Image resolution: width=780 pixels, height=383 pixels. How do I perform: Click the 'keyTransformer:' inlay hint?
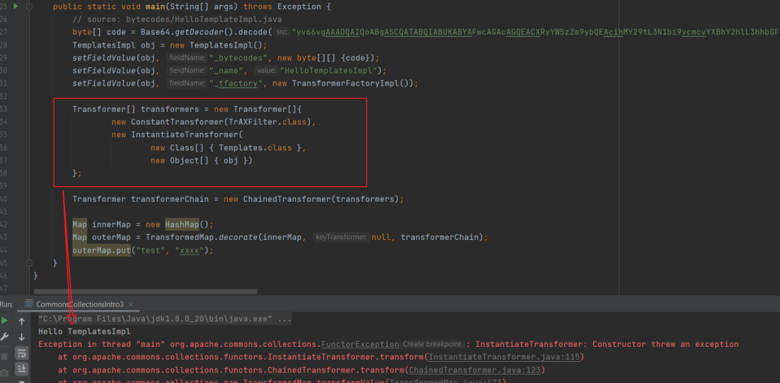point(341,238)
